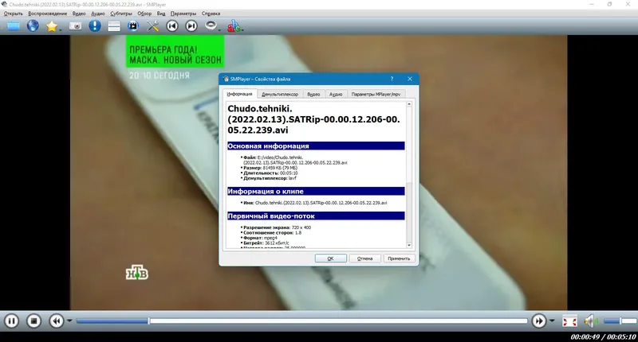Screen dimensions: 638x342
Task: Expand the favorites star dropdown arrow
Action: click(61, 29)
